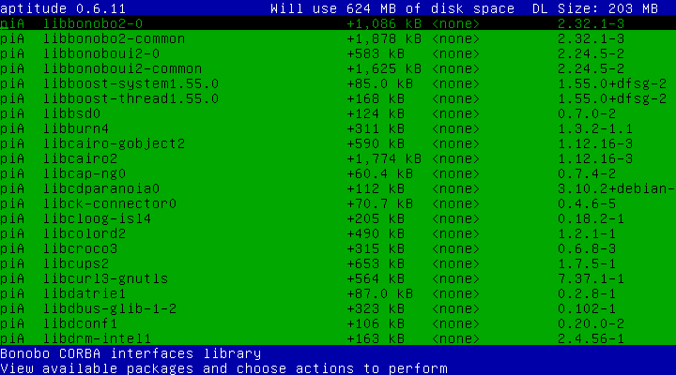
Task: Select the libbonobo2-0 package row
Action: (92, 24)
